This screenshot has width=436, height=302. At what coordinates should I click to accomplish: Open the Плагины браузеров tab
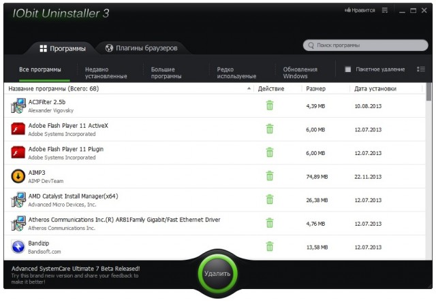pyautogui.click(x=141, y=48)
